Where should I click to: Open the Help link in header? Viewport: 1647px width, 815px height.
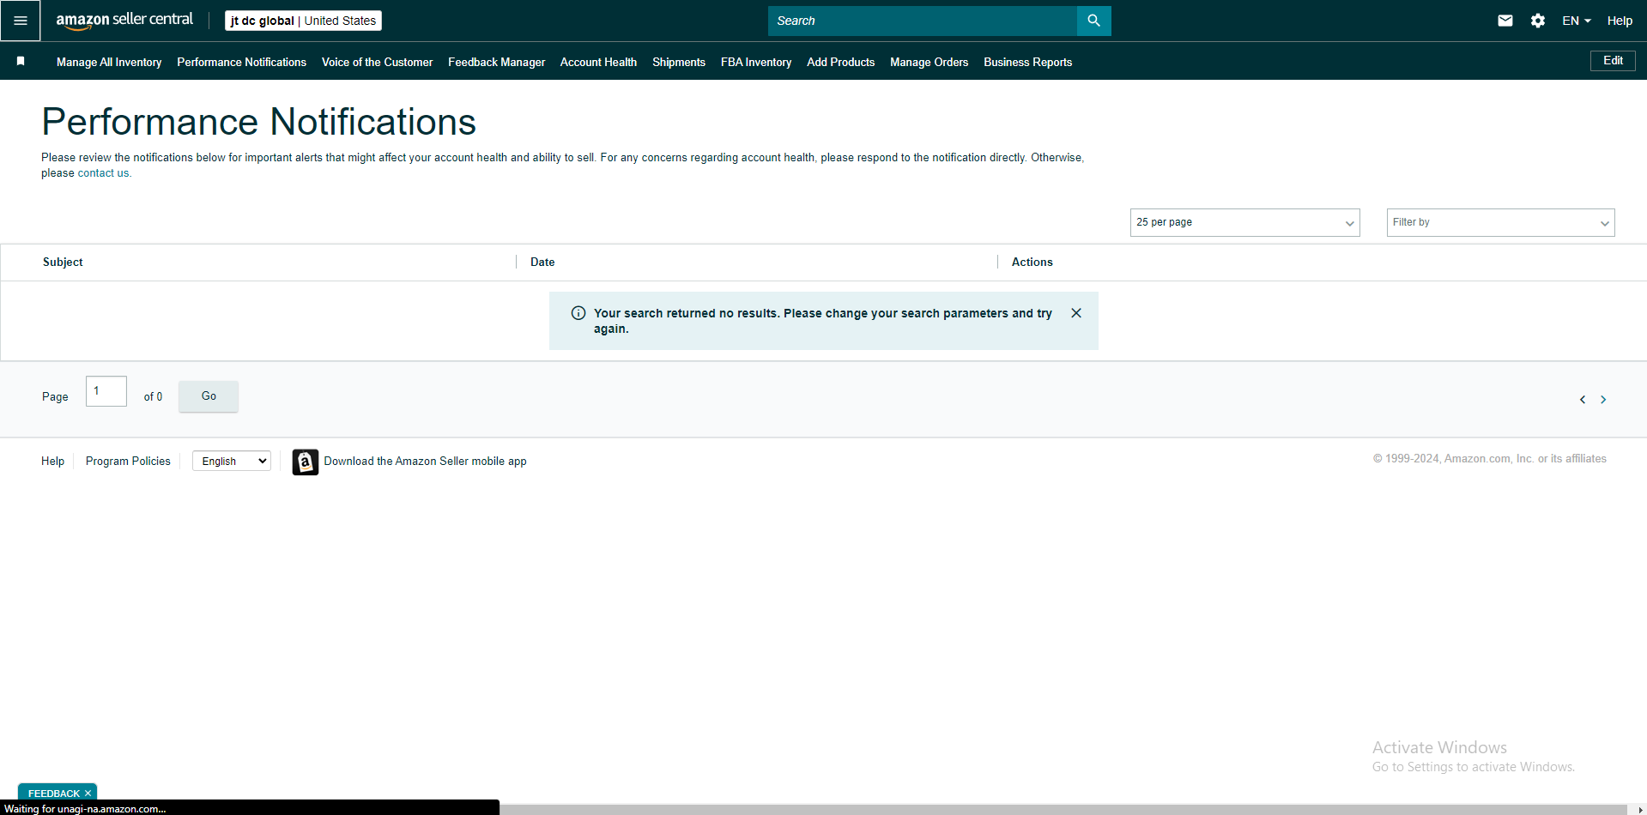[x=1620, y=21]
